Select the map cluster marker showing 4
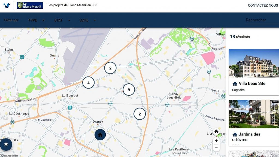The image size is (279, 157). 89,83
